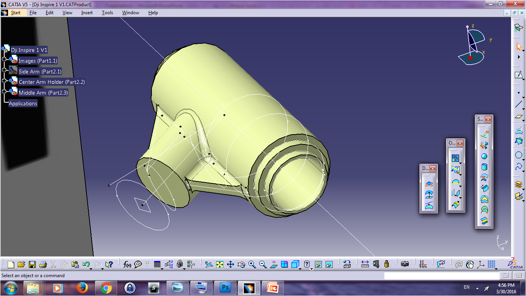Screen dimensions: 526x296
Task: Click the Fit All In icon
Action: pos(220,264)
